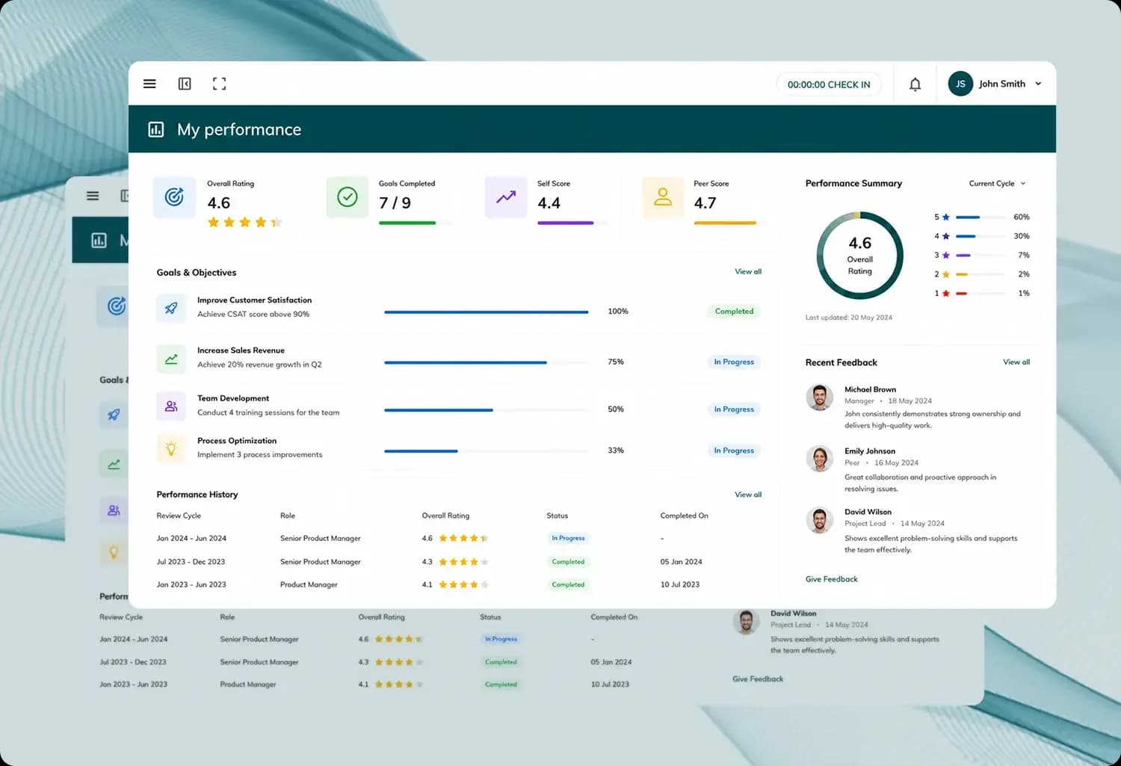This screenshot has height=766, width=1121.
Task: Click the 75% Sales Revenue progress bar
Action: pos(487,362)
